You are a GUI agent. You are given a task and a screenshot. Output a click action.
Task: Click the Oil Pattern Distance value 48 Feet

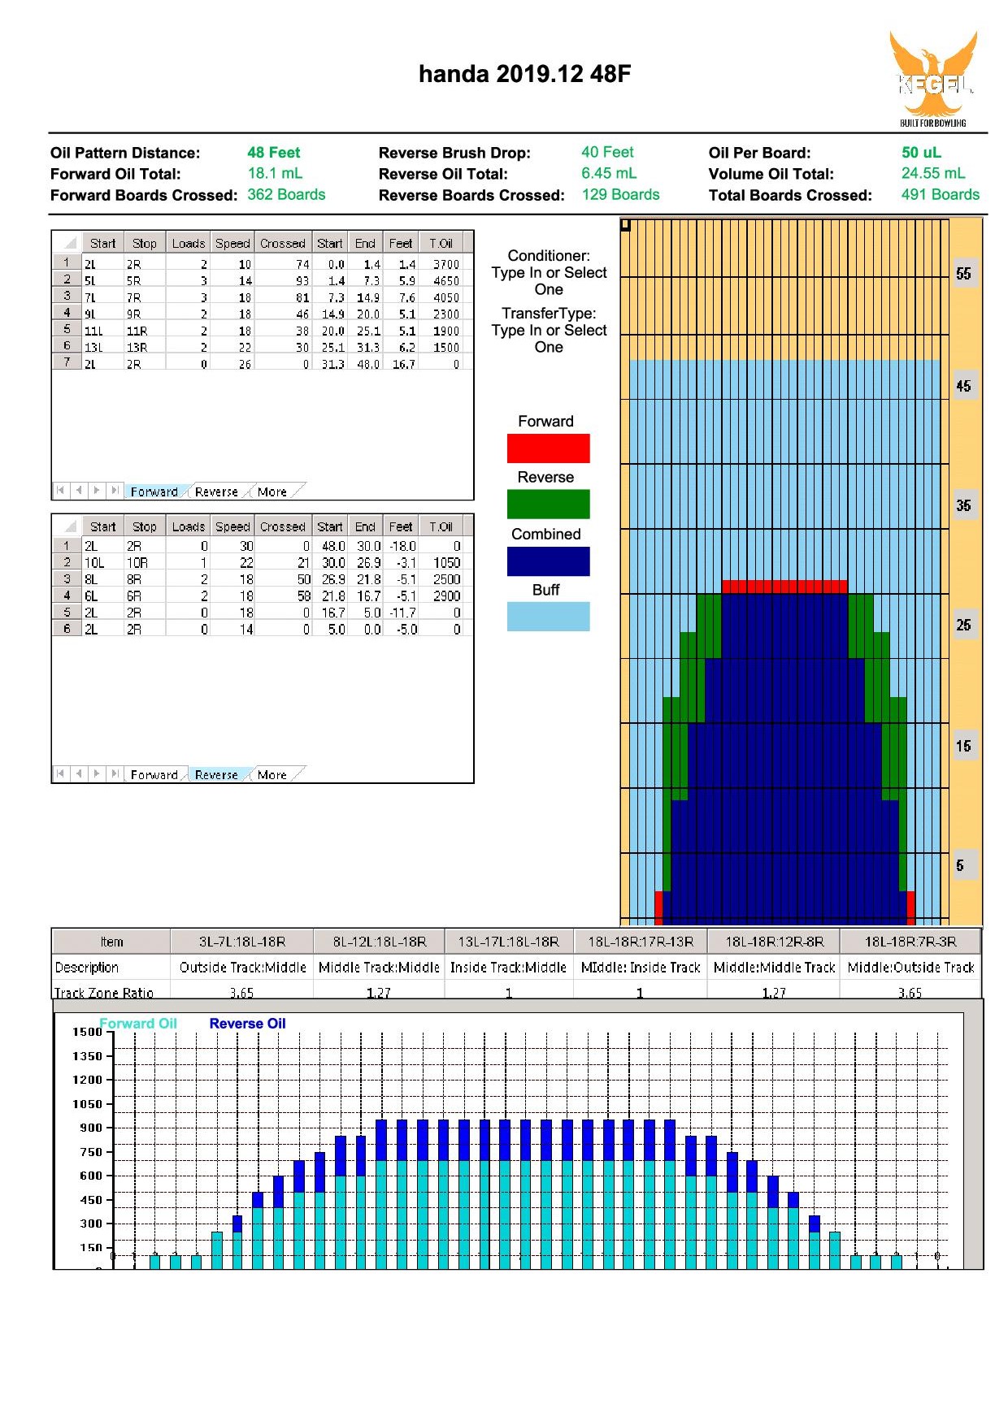click(x=274, y=153)
